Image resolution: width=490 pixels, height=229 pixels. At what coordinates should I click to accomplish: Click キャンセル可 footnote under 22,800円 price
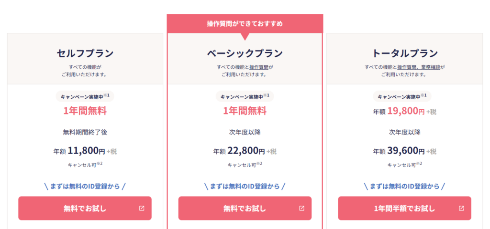pos(245,165)
